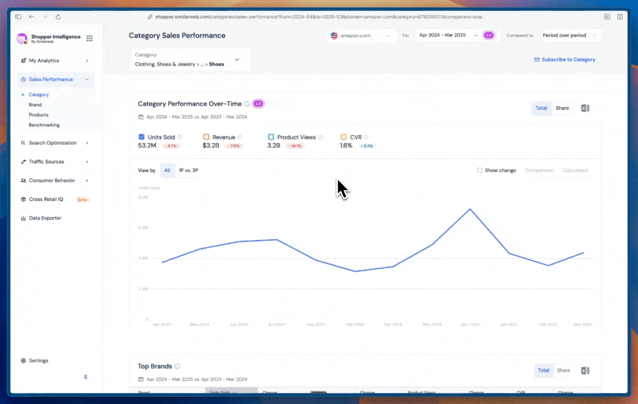Expand the Shoes category selector dropdown
638x404 pixels.
(x=236, y=59)
